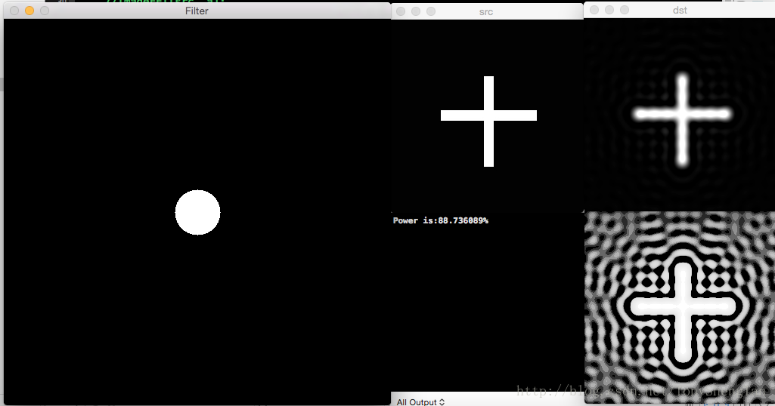This screenshot has width=775, height=406.
Task: Click the ringing-pattern cross image below dst
Action: pos(680,308)
